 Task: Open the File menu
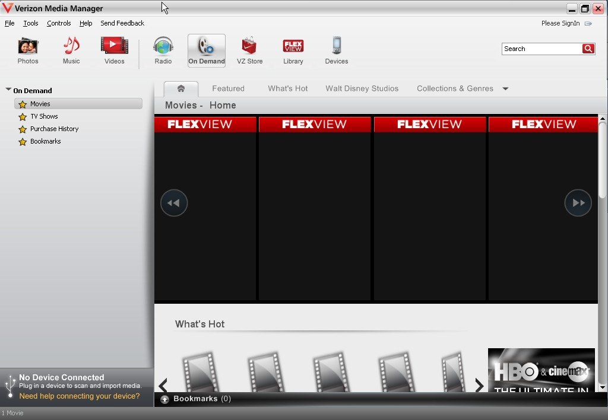coord(9,23)
